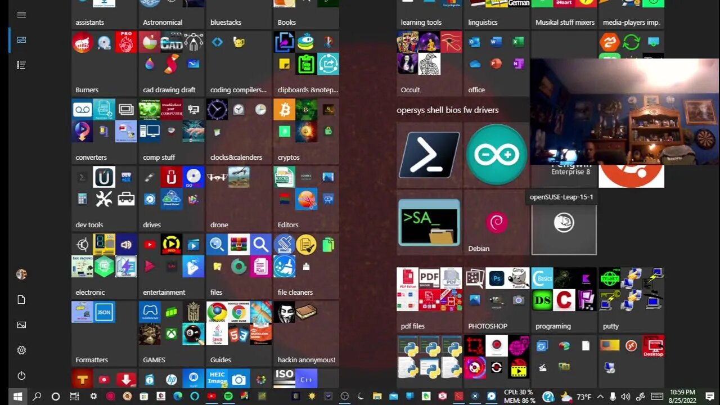
Task: Open the programing tile folder
Action: tap(564, 299)
